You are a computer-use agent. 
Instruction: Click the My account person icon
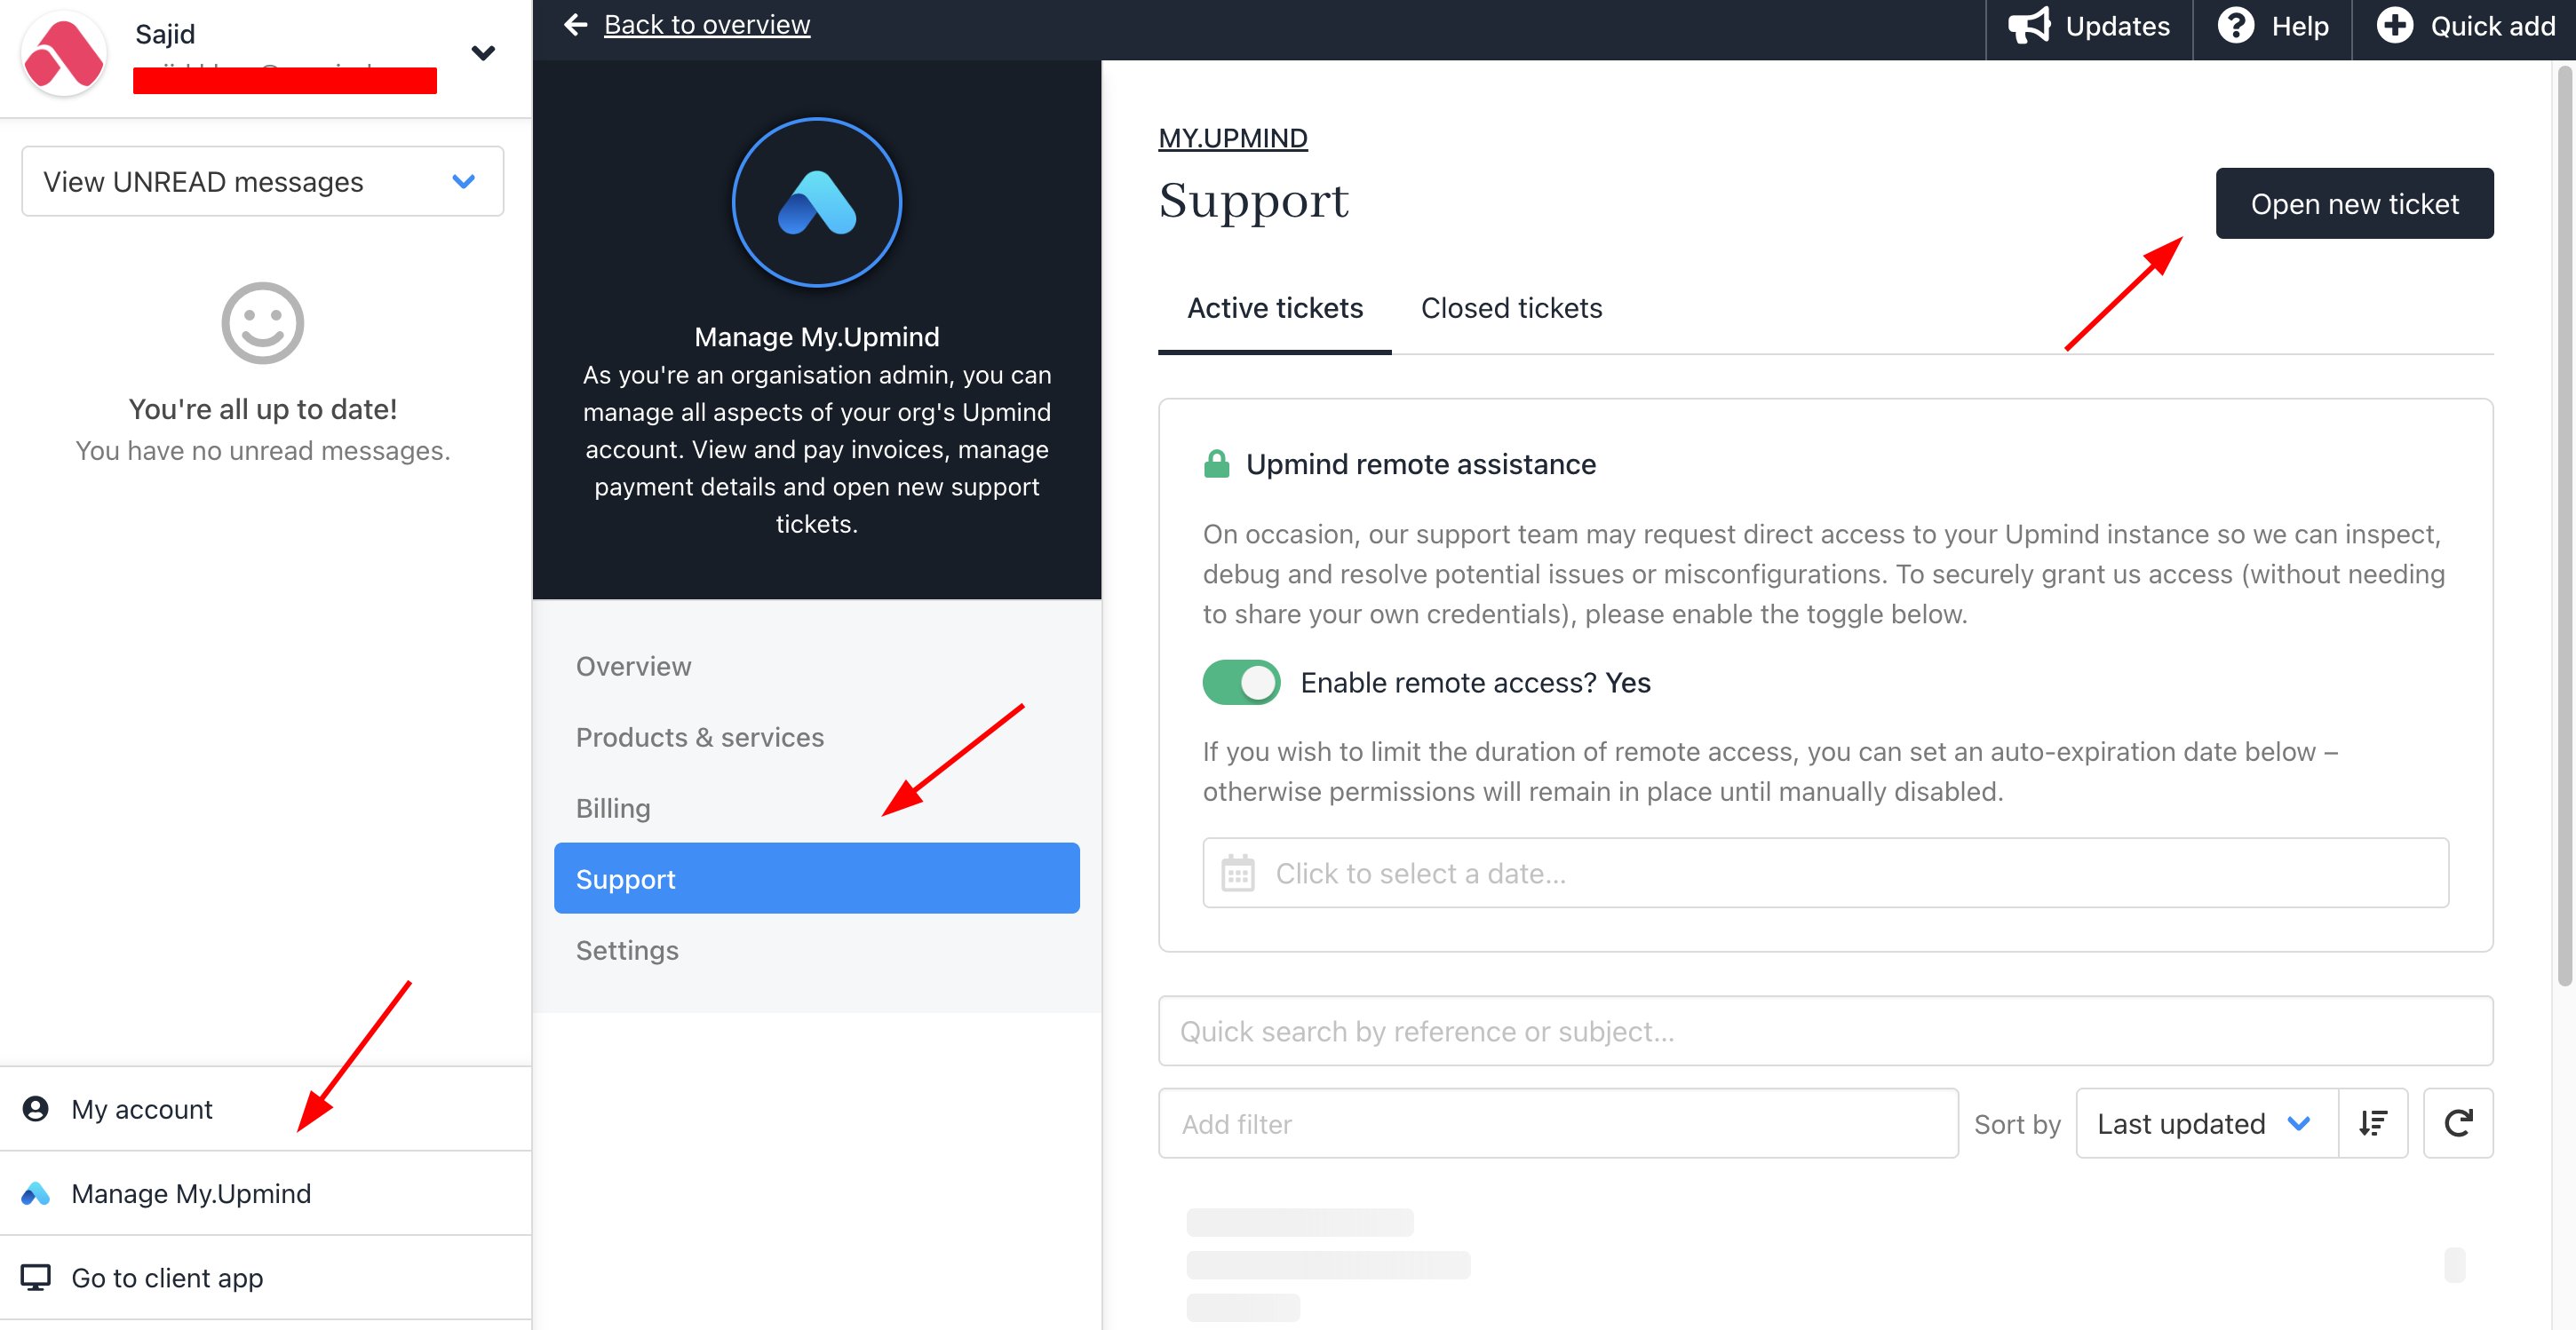pos(35,1108)
